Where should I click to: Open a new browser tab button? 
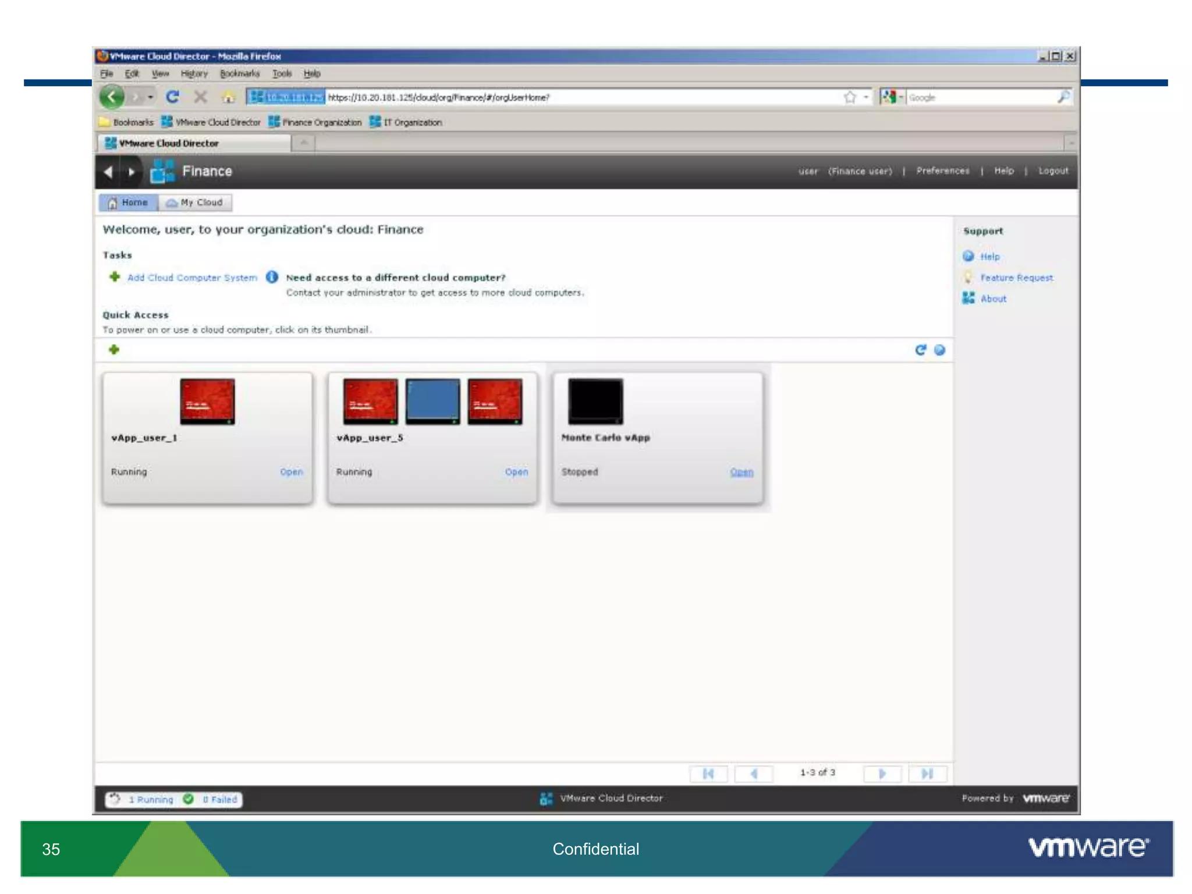(304, 143)
